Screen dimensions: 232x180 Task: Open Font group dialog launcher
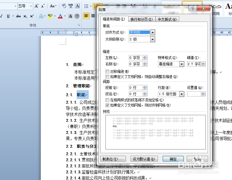(79, 25)
